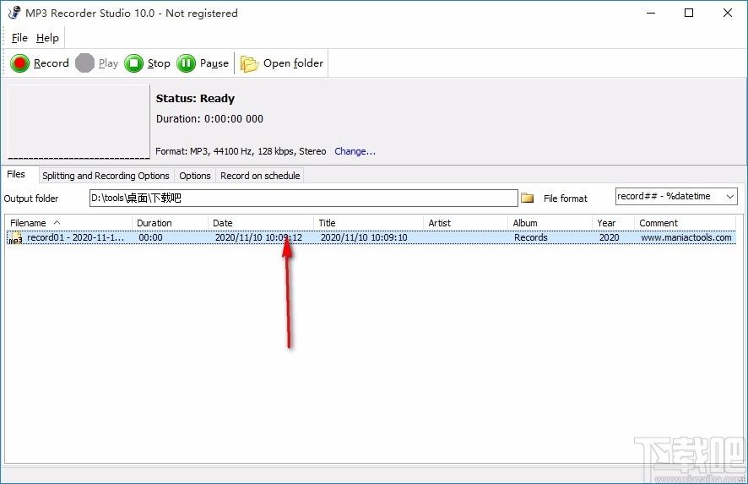The width and height of the screenshot is (748, 484).
Task: Select the record01 file row
Action: pyautogui.click(x=371, y=237)
